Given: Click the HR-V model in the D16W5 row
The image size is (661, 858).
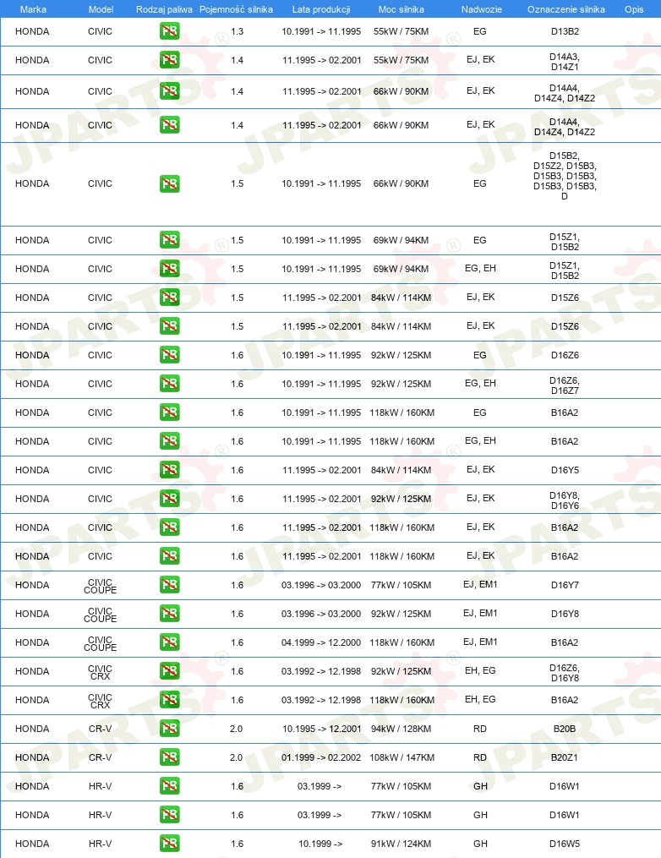Looking at the screenshot, I should tap(100, 844).
